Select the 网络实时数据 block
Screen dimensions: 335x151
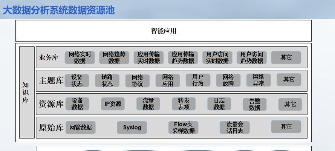click(80, 57)
